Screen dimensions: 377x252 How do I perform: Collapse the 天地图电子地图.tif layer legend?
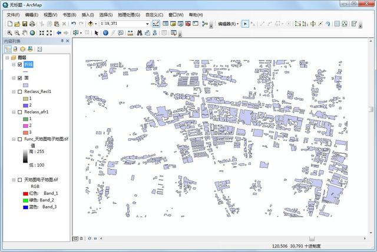pyautogui.click(x=14, y=180)
